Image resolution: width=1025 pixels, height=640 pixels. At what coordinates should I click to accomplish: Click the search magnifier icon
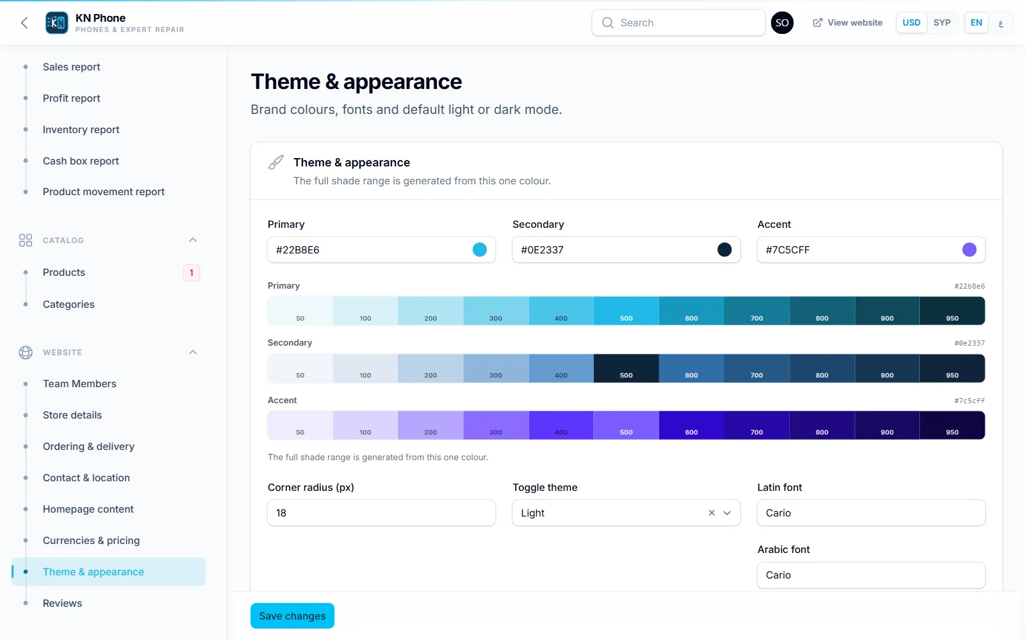[607, 22]
